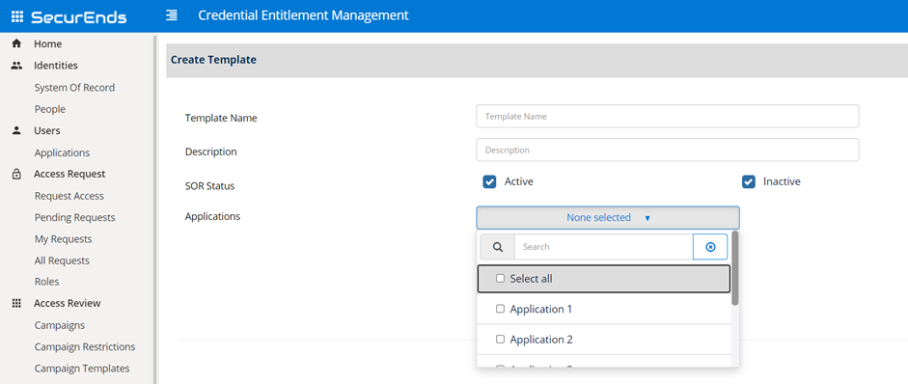Click the Template Name input field
The image size is (908, 384).
tap(667, 116)
